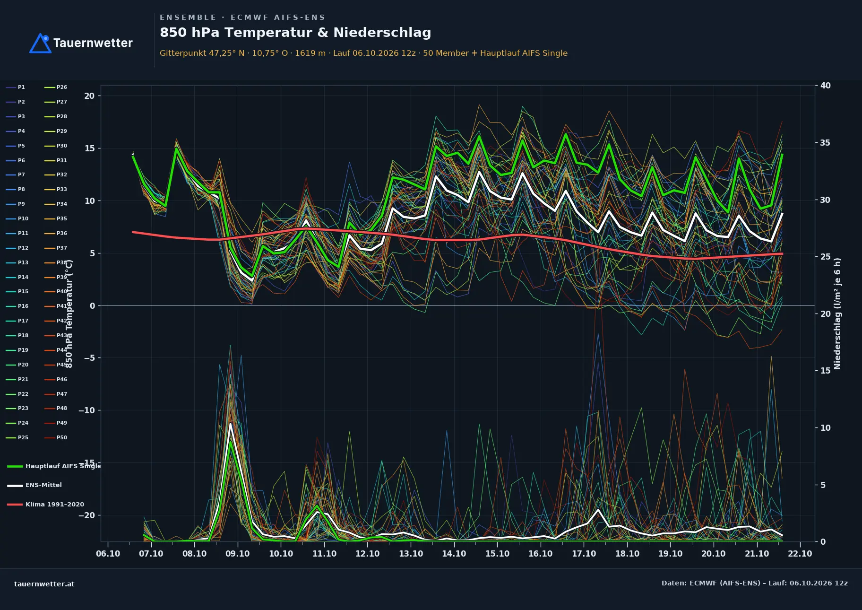Screen dimensions: 862x610
Task: Open the tauernwetter.at footer link
Action: [x=44, y=584]
